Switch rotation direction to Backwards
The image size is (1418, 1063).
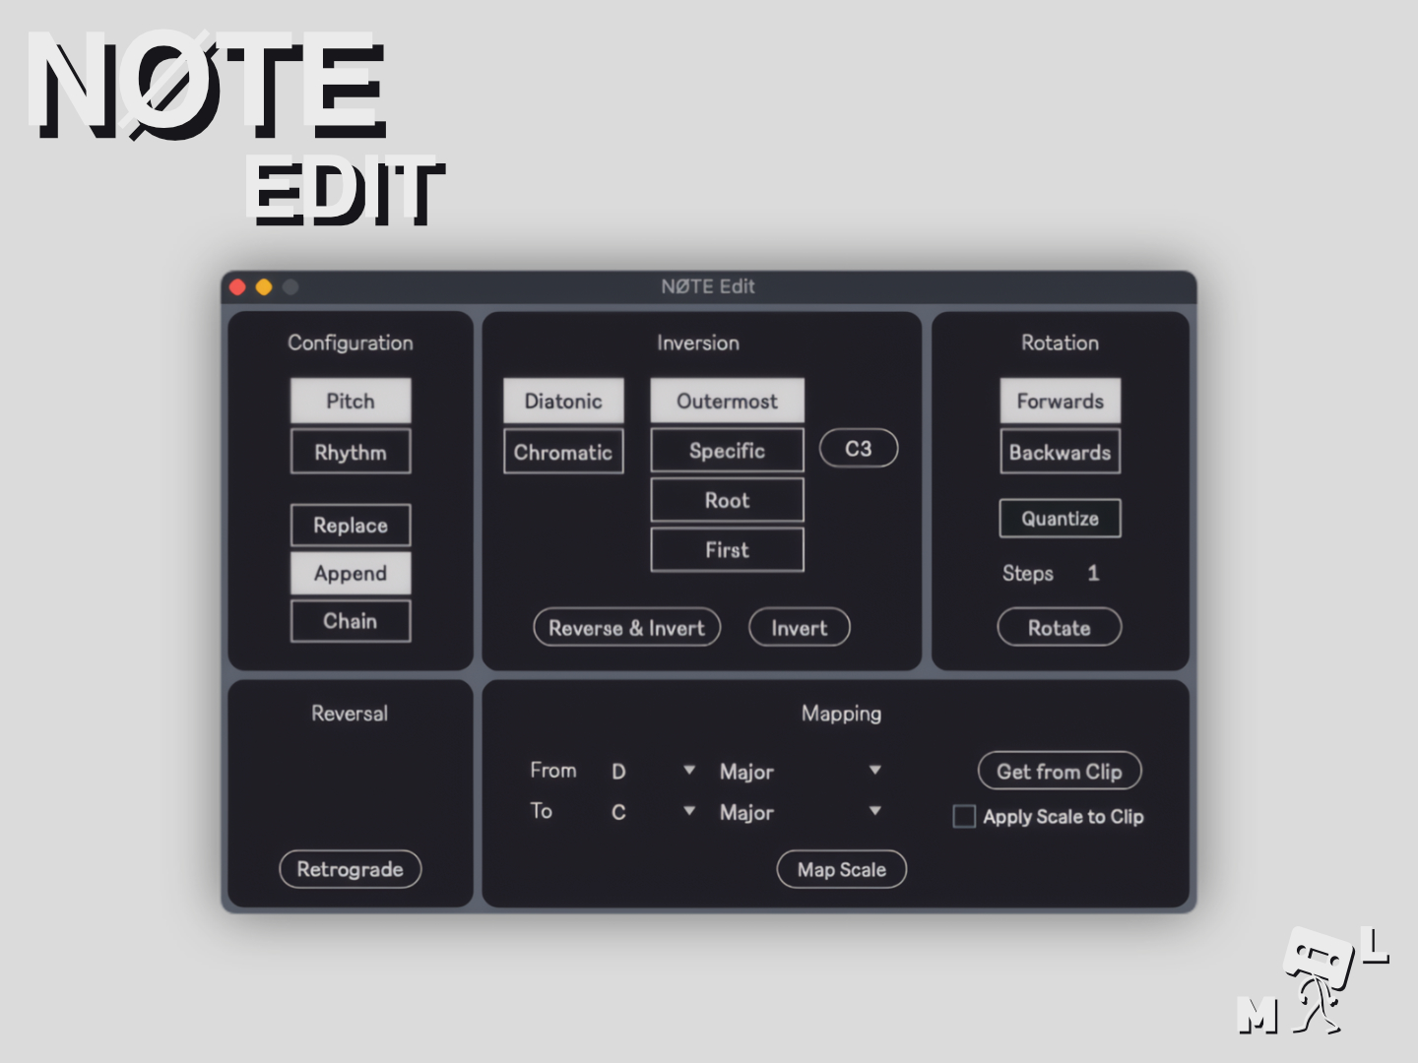[x=1060, y=452]
